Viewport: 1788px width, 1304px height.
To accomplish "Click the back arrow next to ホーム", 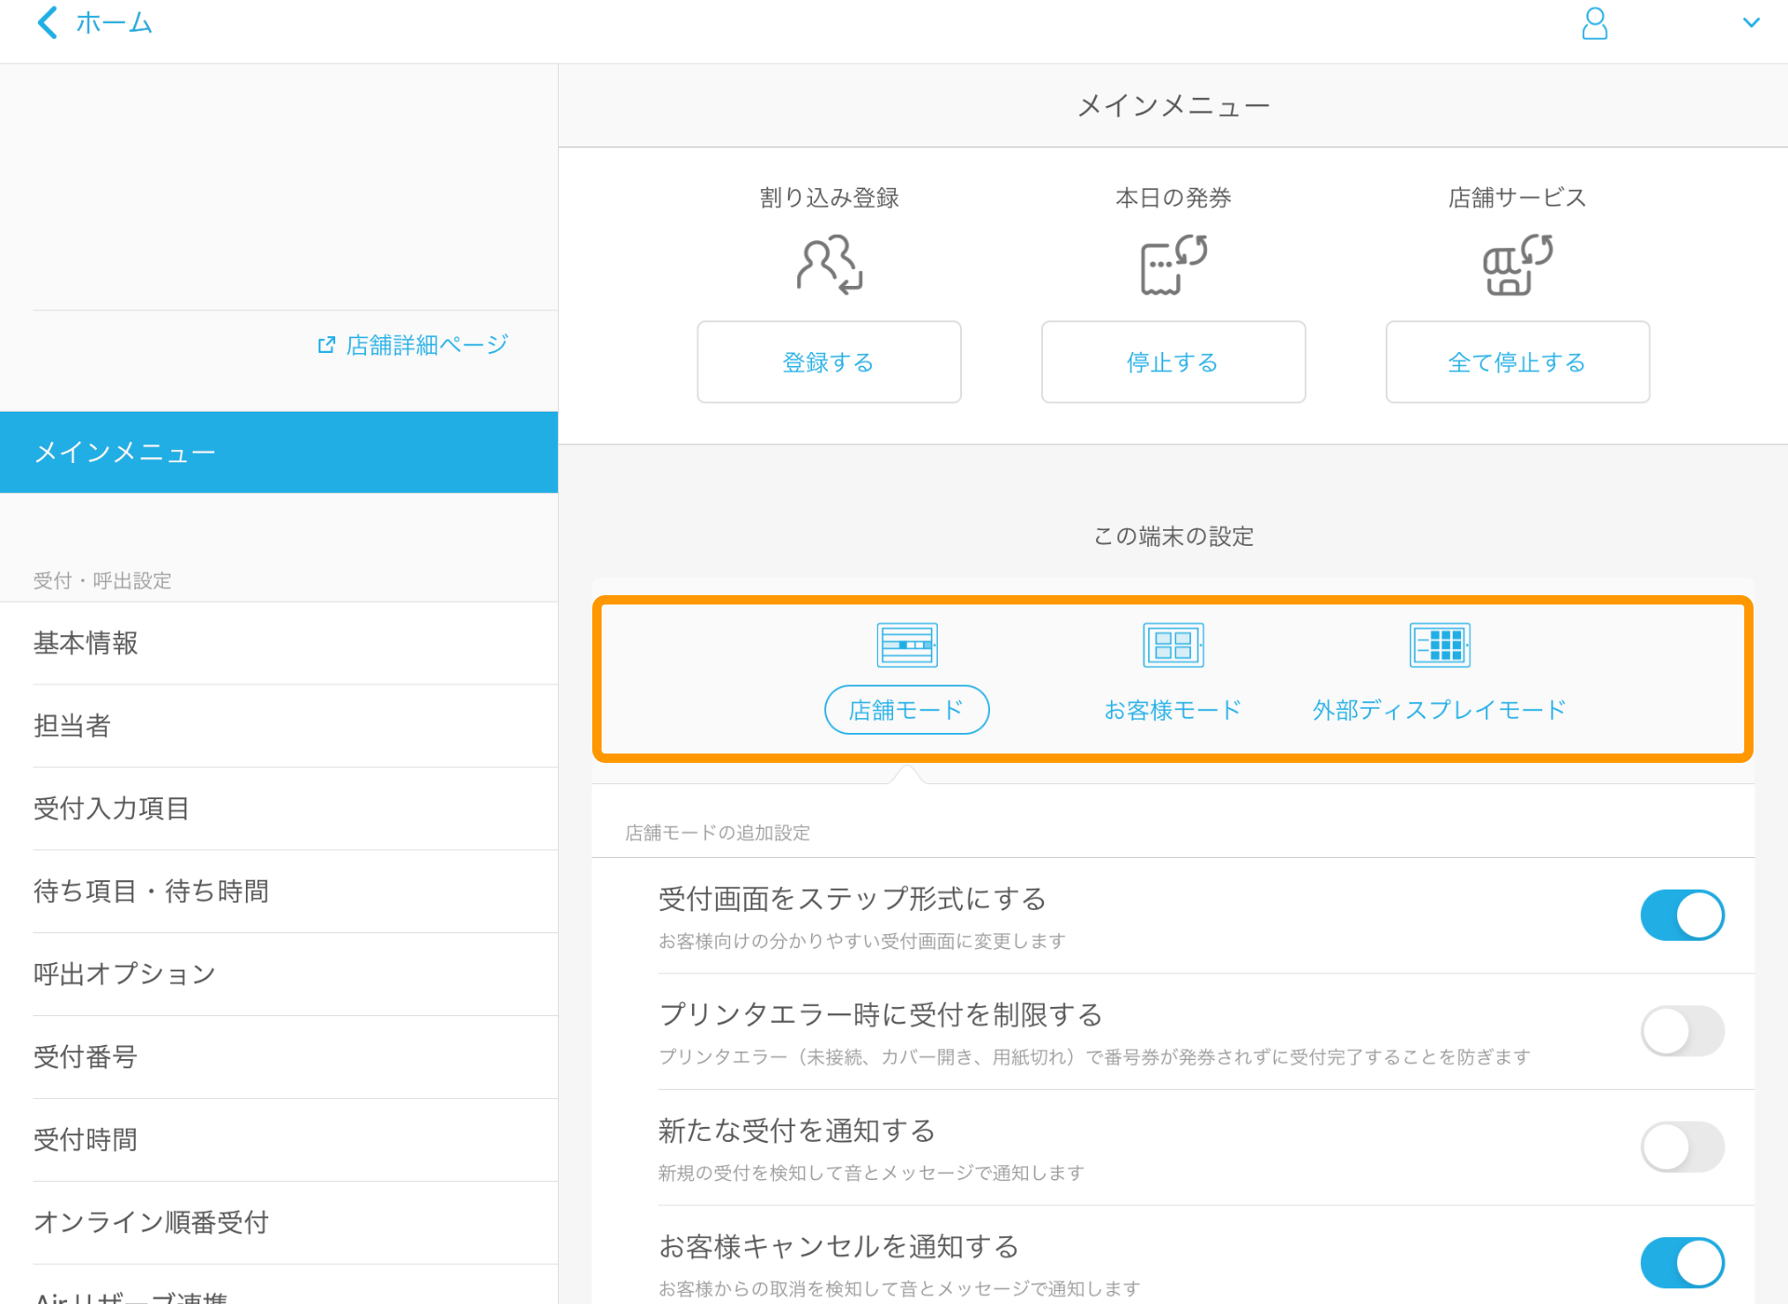I will [x=47, y=22].
